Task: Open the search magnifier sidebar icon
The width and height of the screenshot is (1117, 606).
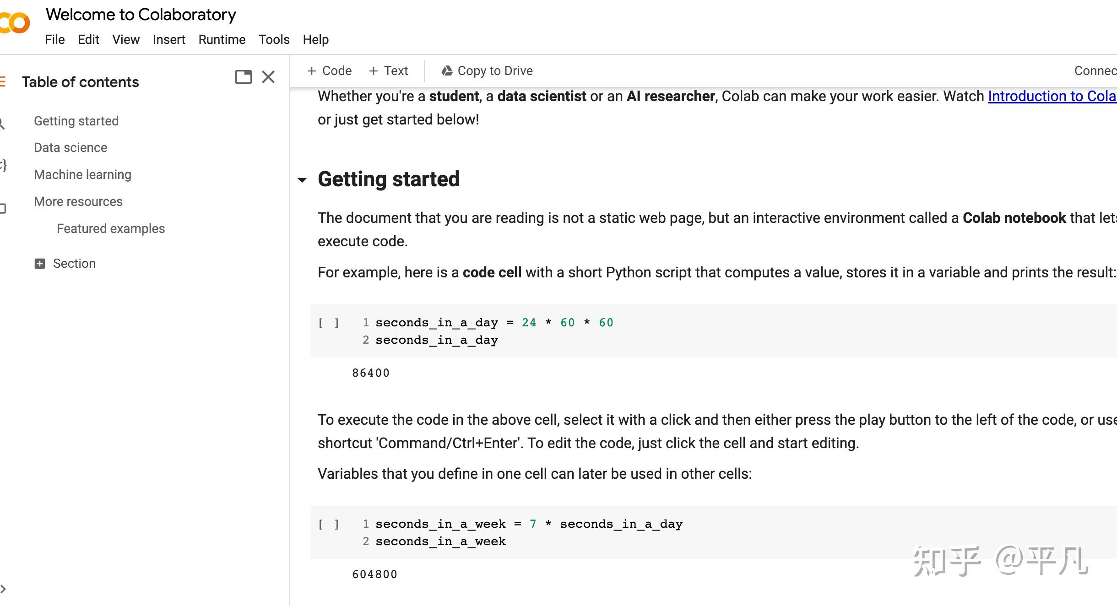Action: click(2, 123)
